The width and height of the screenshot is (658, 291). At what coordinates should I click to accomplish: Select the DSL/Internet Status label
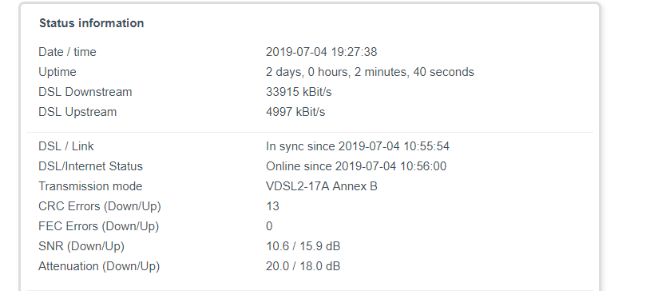pos(91,166)
